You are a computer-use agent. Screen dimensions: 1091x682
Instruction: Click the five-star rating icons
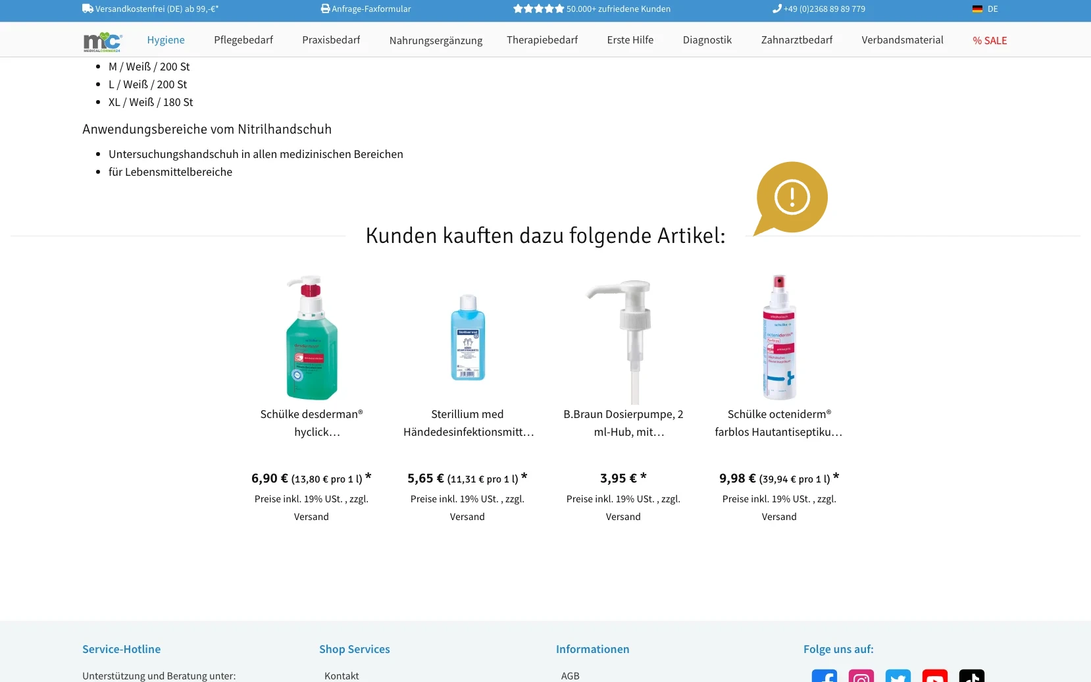pyautogui.click(x=538, y=9)
